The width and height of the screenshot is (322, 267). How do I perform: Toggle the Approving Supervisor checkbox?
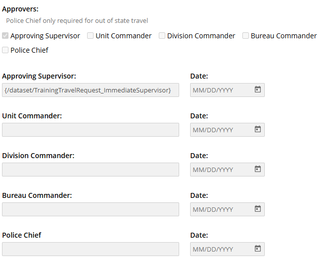click(x=5, y=36)
